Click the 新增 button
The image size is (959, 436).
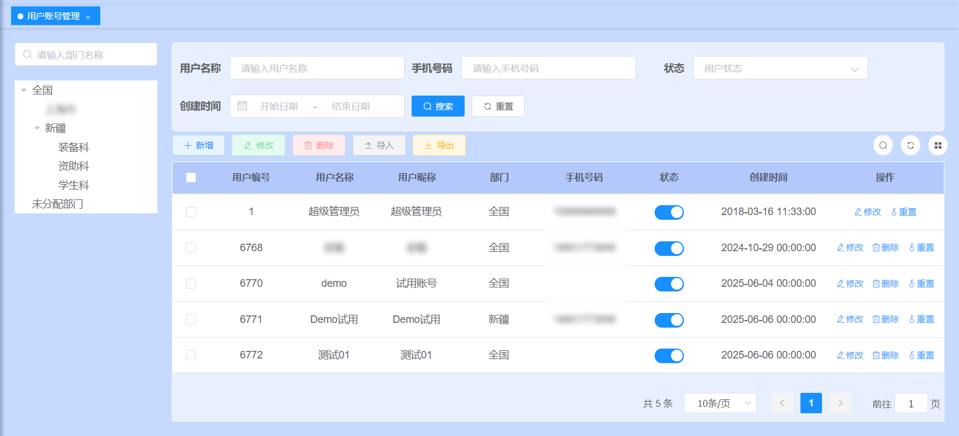tap(198, 145)
